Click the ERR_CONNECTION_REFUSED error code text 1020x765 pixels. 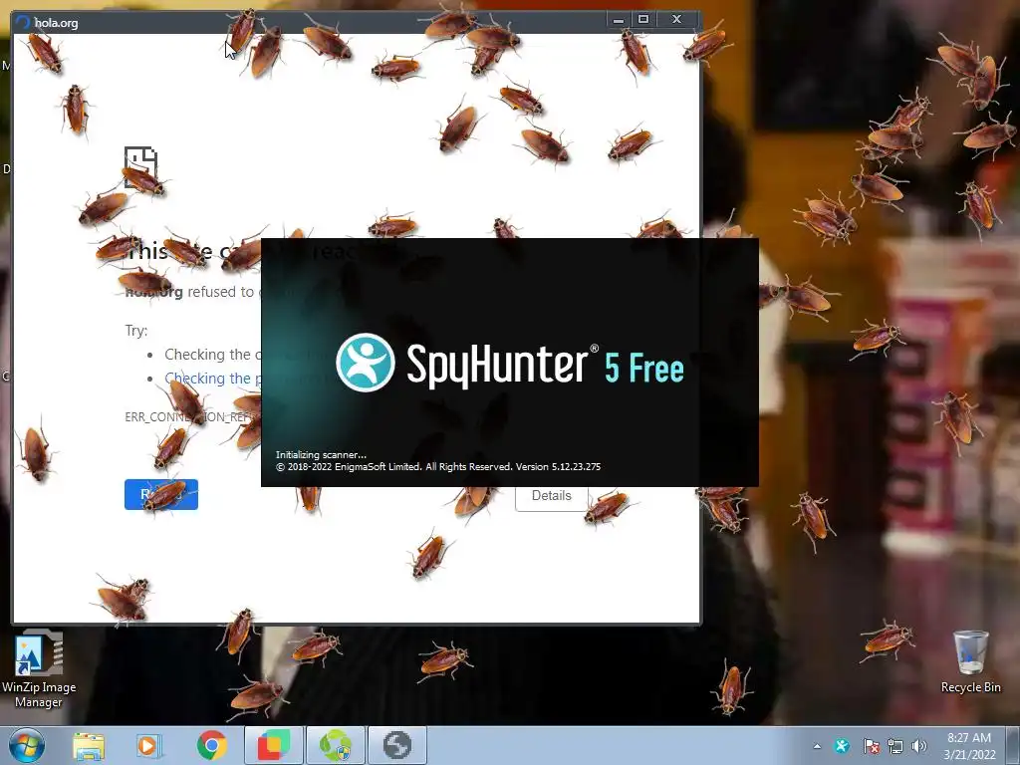pyautogui.click(x=192, y=417)
